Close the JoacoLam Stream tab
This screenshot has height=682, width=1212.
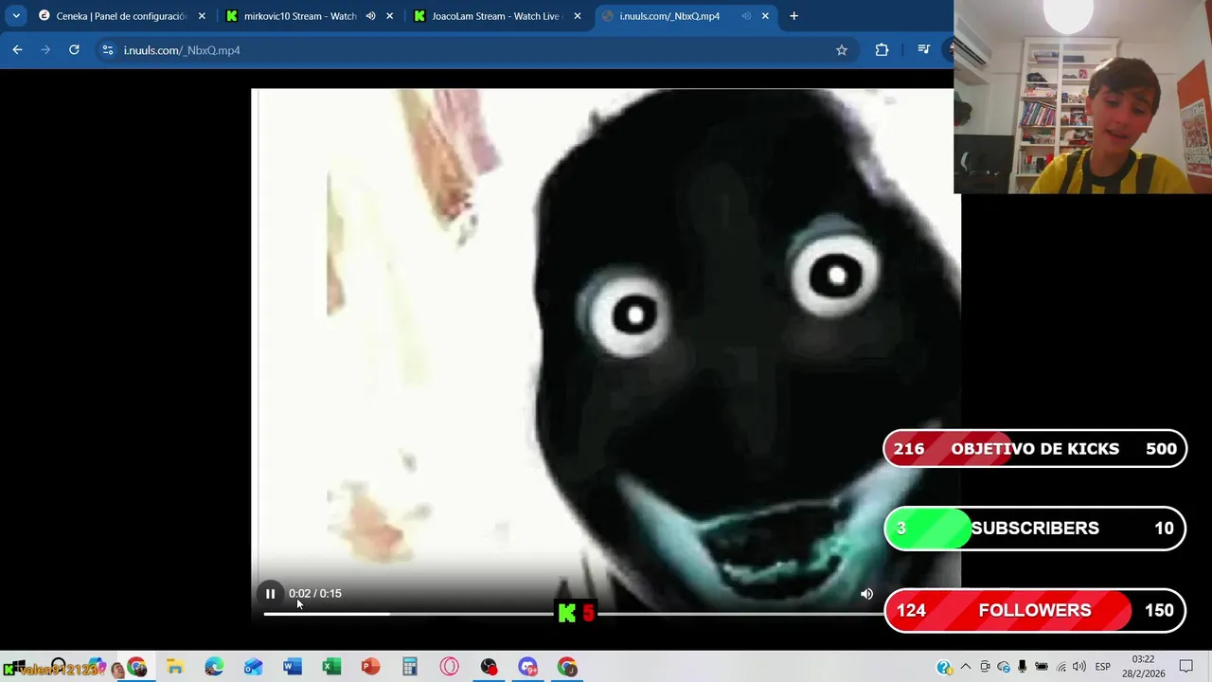click(x=577, y=16)
